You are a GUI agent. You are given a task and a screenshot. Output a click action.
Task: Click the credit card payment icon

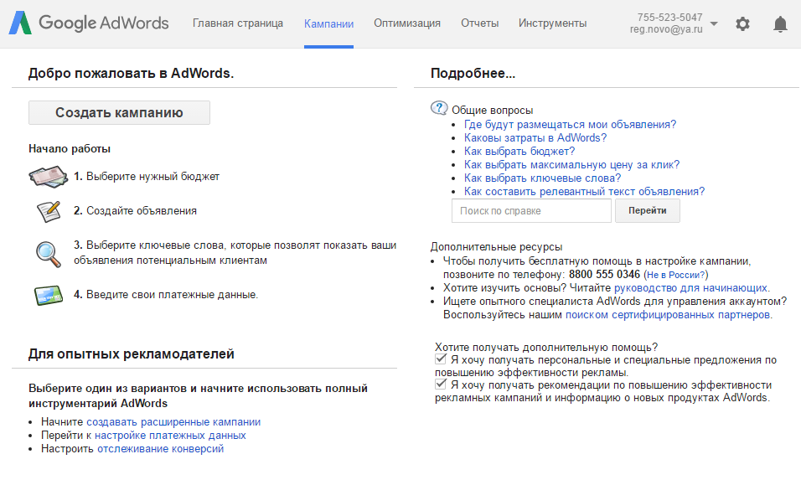click(49, 295)
